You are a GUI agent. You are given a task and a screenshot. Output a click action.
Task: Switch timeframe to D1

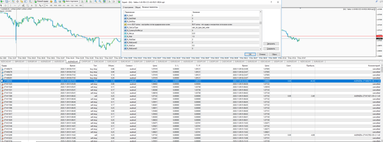pos(72,5)
